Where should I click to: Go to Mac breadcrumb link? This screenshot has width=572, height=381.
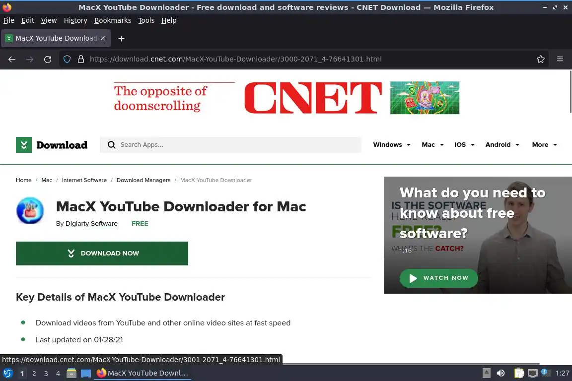[47, 180]
